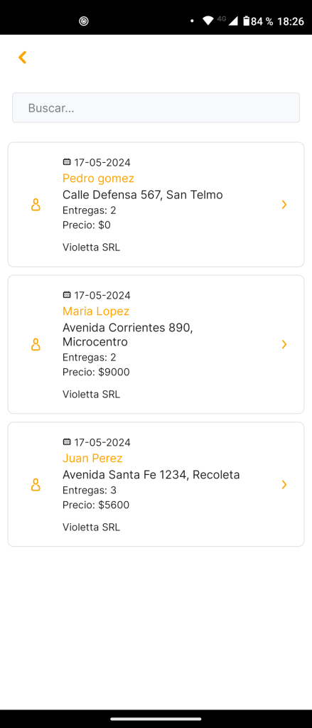Screen dimensions: 312x728
Task: Click the calendar icon on Juan Perez card
Action: point(67,442)
